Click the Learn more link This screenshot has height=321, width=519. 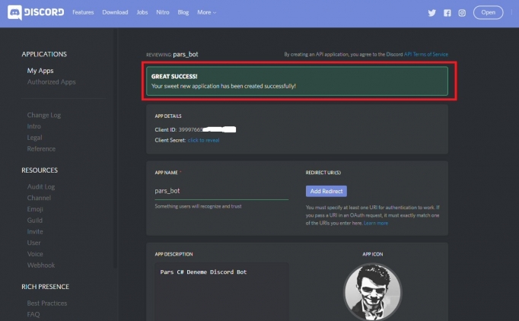click(x=375, y=223)
